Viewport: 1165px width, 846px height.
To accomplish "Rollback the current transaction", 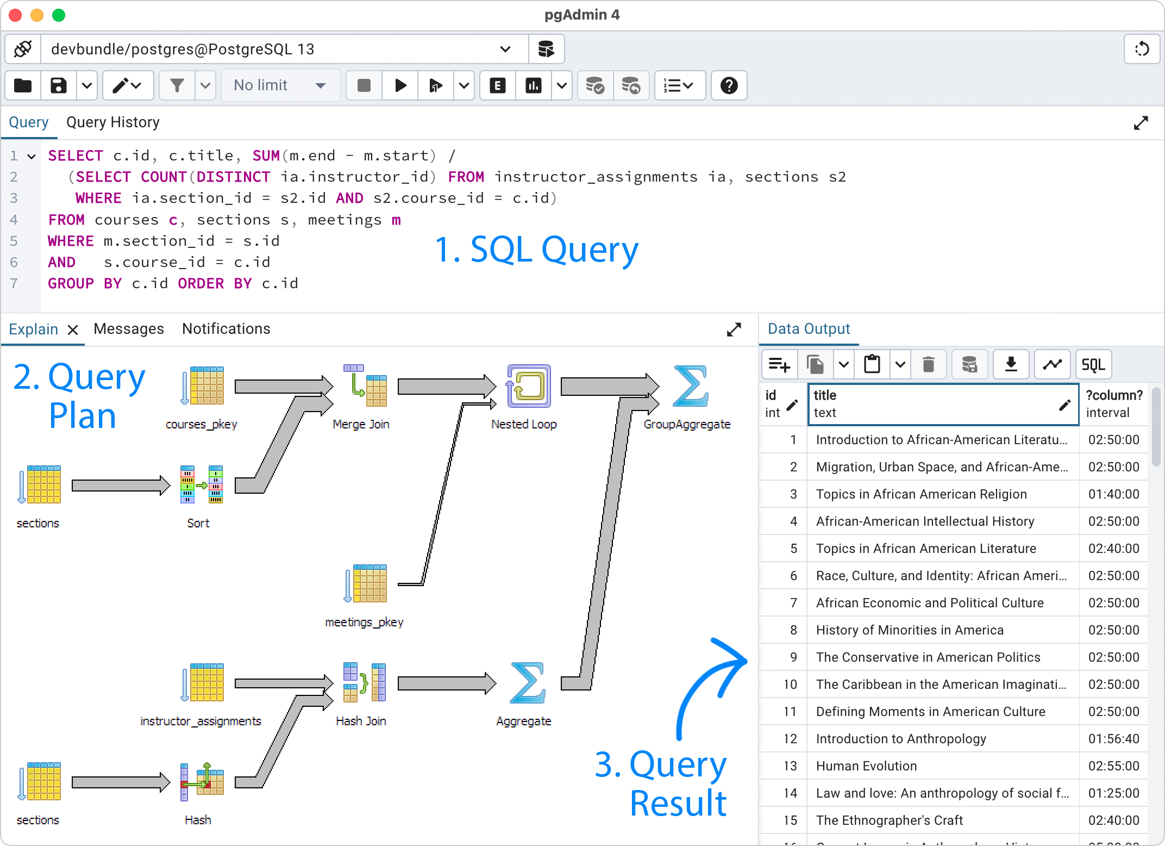I will coord(631,85).
